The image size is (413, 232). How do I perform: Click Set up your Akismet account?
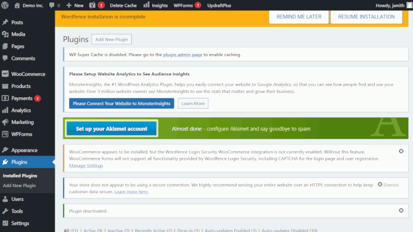pyautogui.click(x=112, y=129)
